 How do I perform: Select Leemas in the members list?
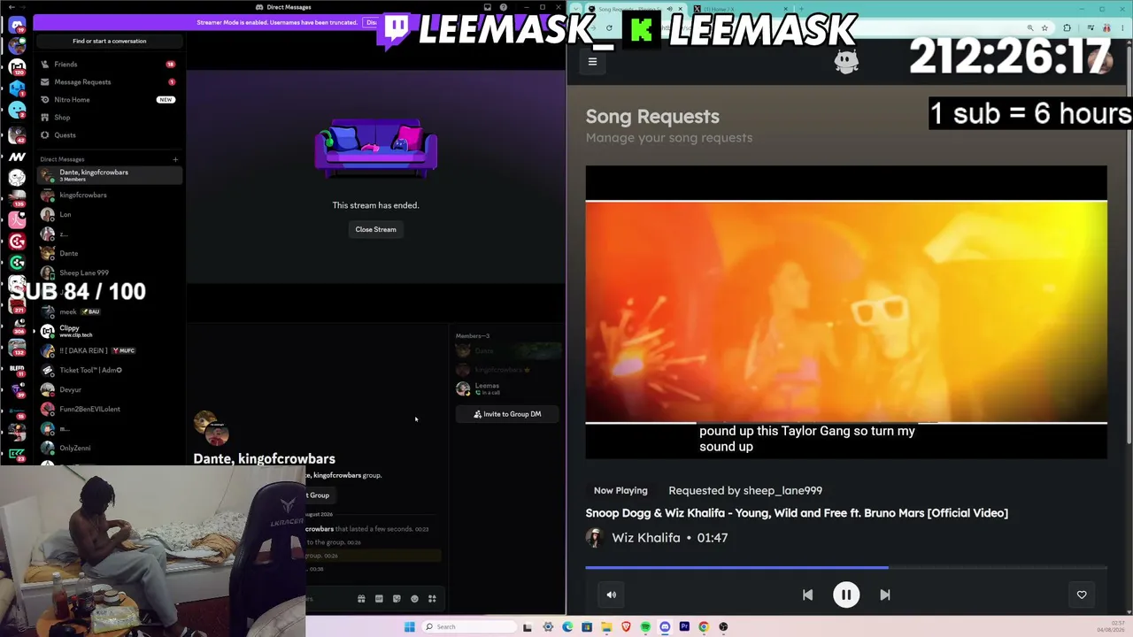pyautogui.click(x=507, y=388)
